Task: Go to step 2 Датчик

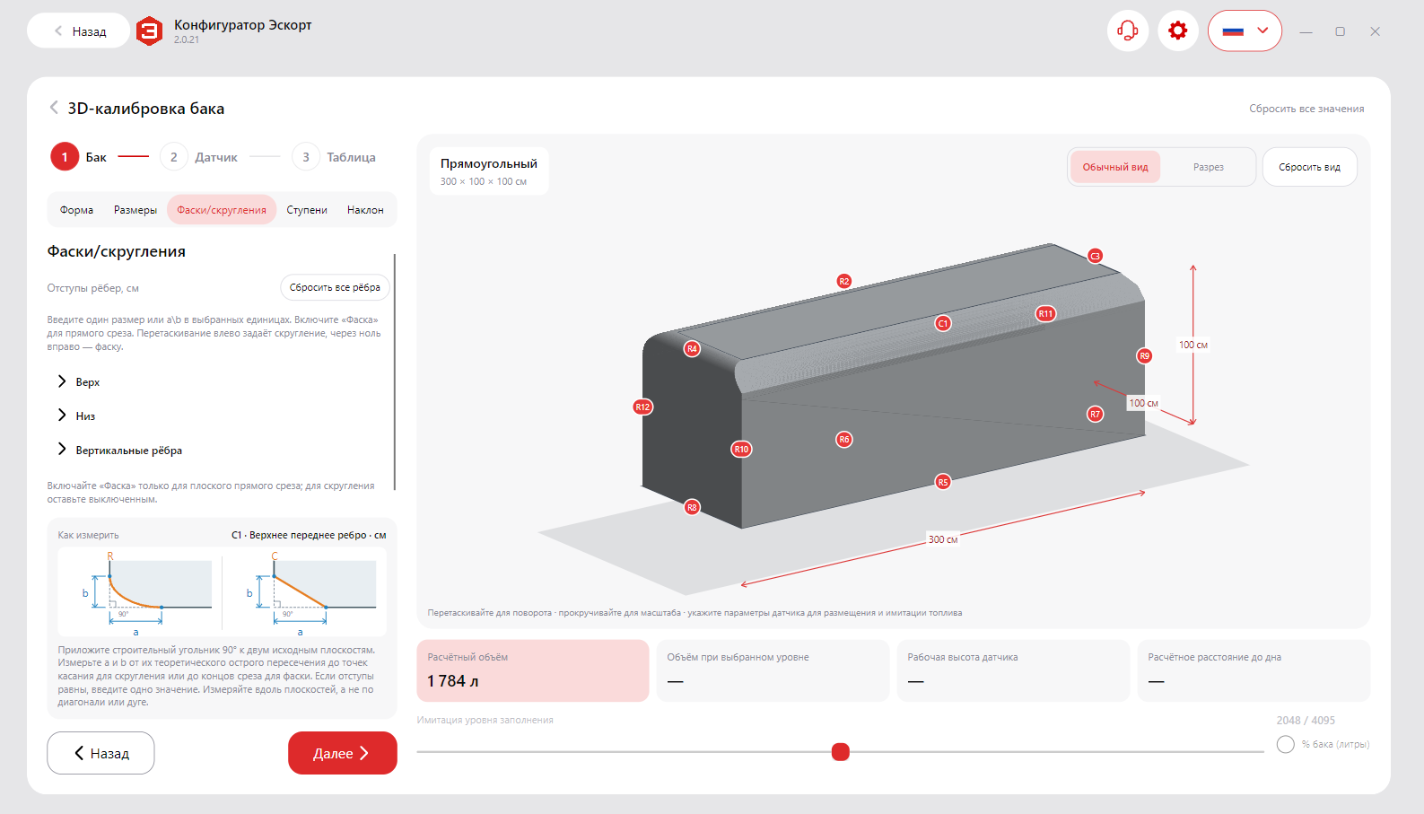Action: [x=199, y=157]
